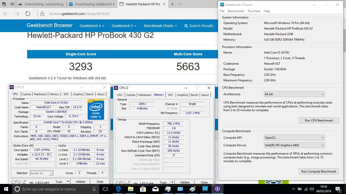Select SPD tab in right CPU-Z window

pyautogui.click(x=170, y=95)
